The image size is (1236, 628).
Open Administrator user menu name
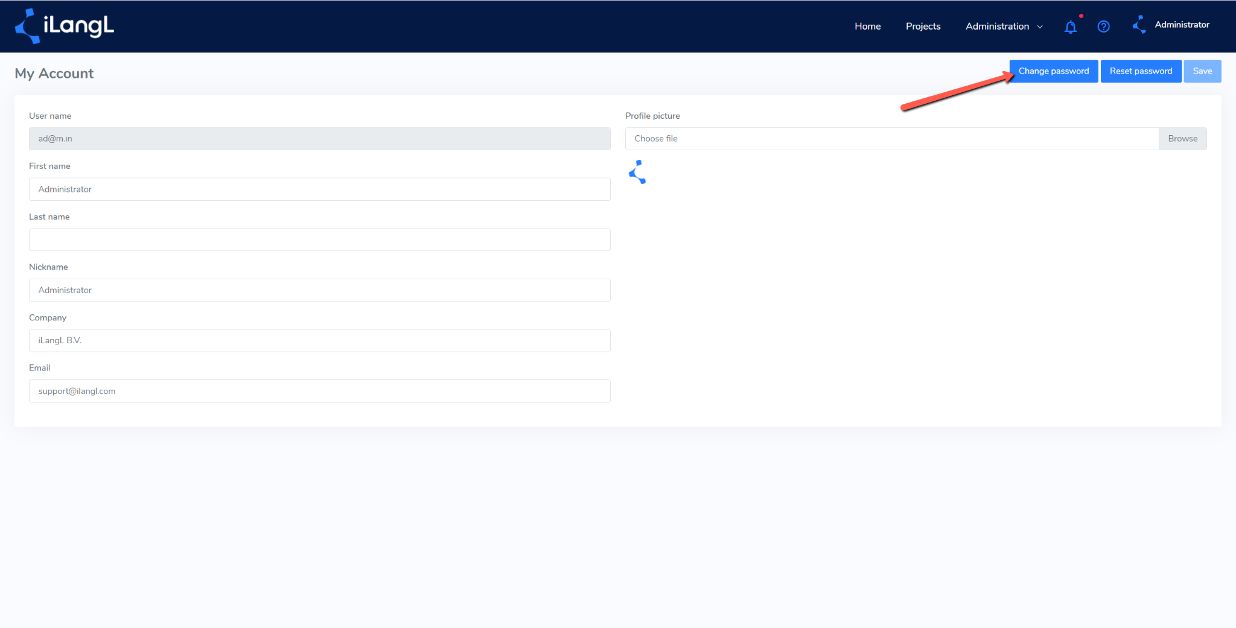(1182, 25)
